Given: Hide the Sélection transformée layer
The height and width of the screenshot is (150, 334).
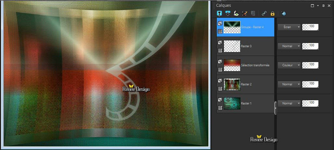Looking at the screenshot, I should (220, 70).
